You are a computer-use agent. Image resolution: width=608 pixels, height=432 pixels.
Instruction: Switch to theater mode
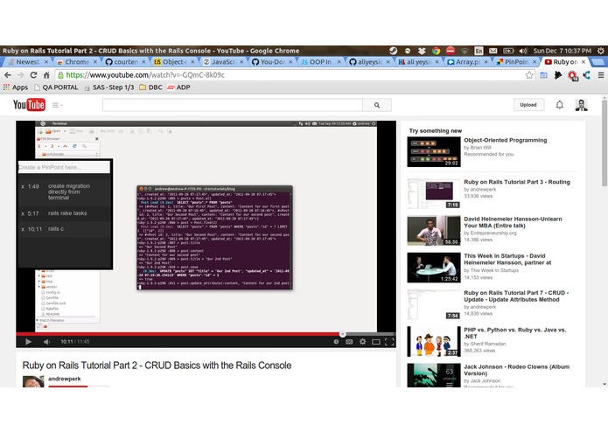click(375, 342)
